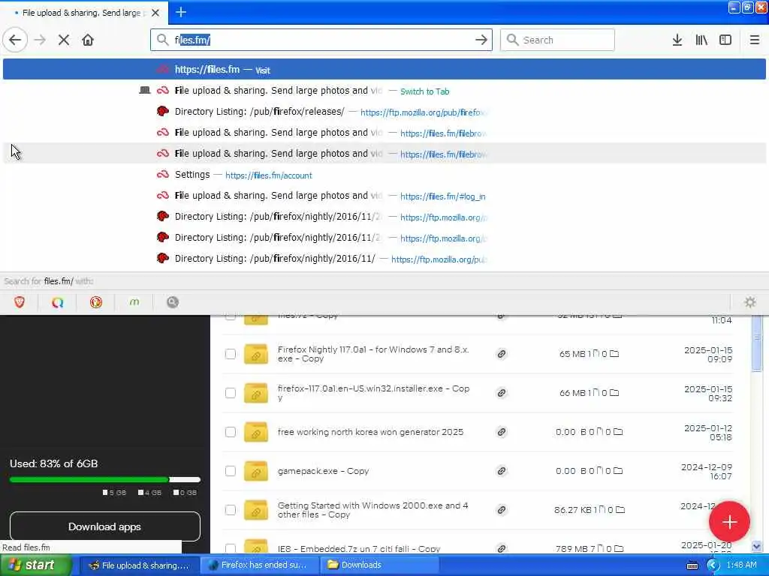
Task: Select the highlighted files.fm/filebrowser suggestion
Action: [384, 154]
